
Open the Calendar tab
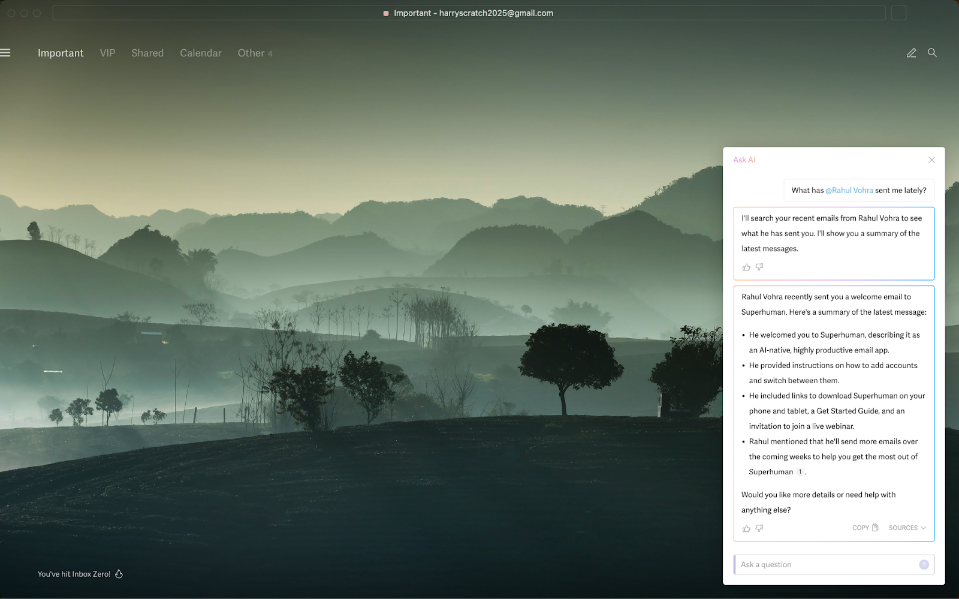(201, 53)
